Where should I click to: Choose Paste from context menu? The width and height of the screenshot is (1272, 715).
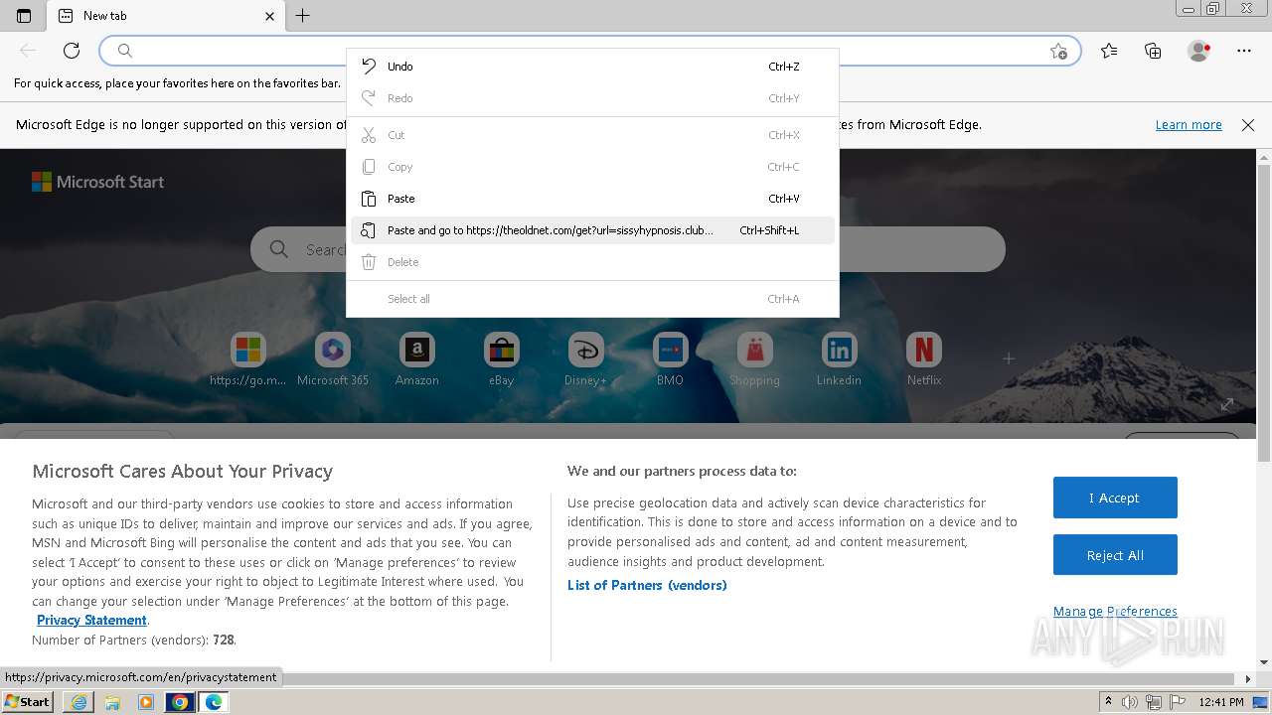pos(592,199)
